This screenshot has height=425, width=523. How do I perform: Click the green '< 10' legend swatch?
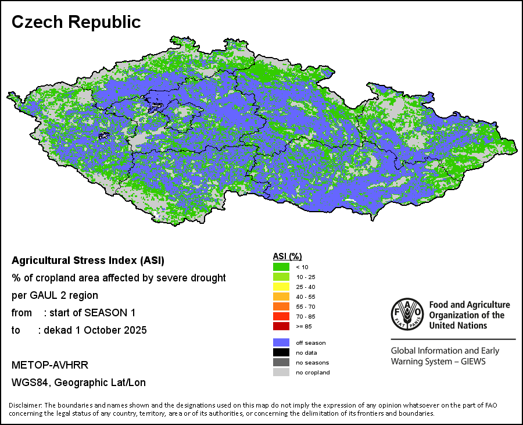(281, 267)
